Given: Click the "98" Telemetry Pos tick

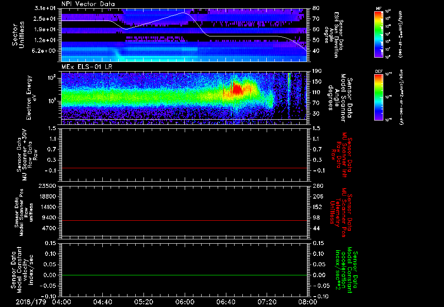Looking at the screenshot, I should coord(316,218).
